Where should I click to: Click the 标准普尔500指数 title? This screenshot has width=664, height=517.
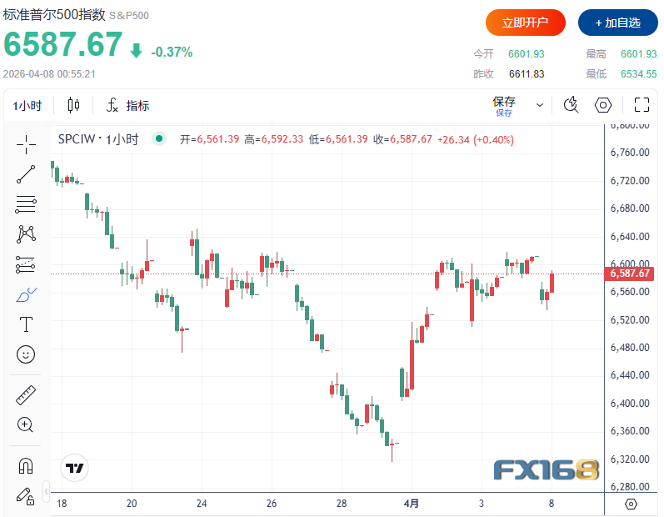(54, 14)
